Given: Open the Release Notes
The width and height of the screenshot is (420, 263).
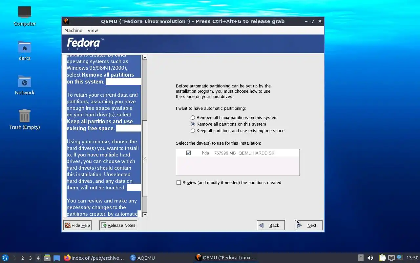Looking at the screenshot, I should coord(118,225).
